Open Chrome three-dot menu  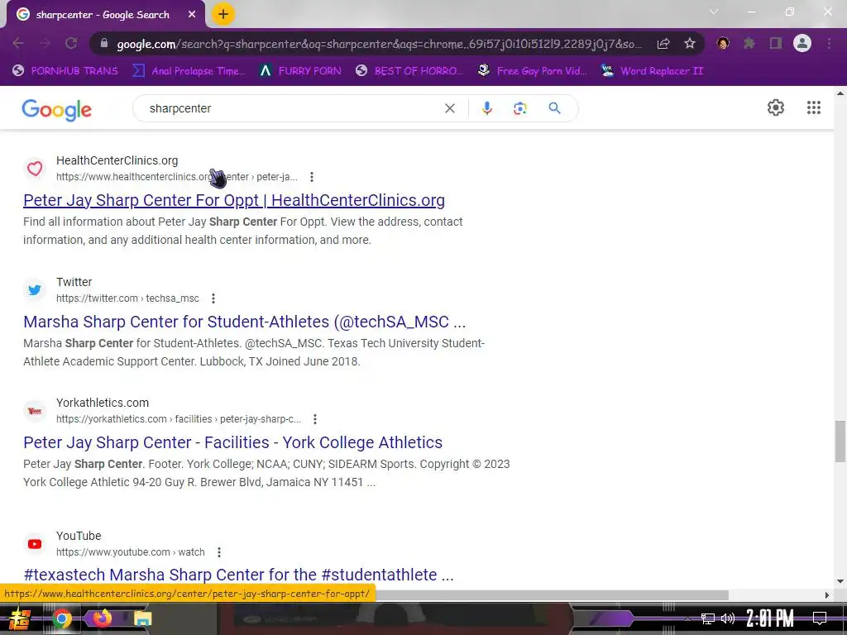[x=829, y=43]
